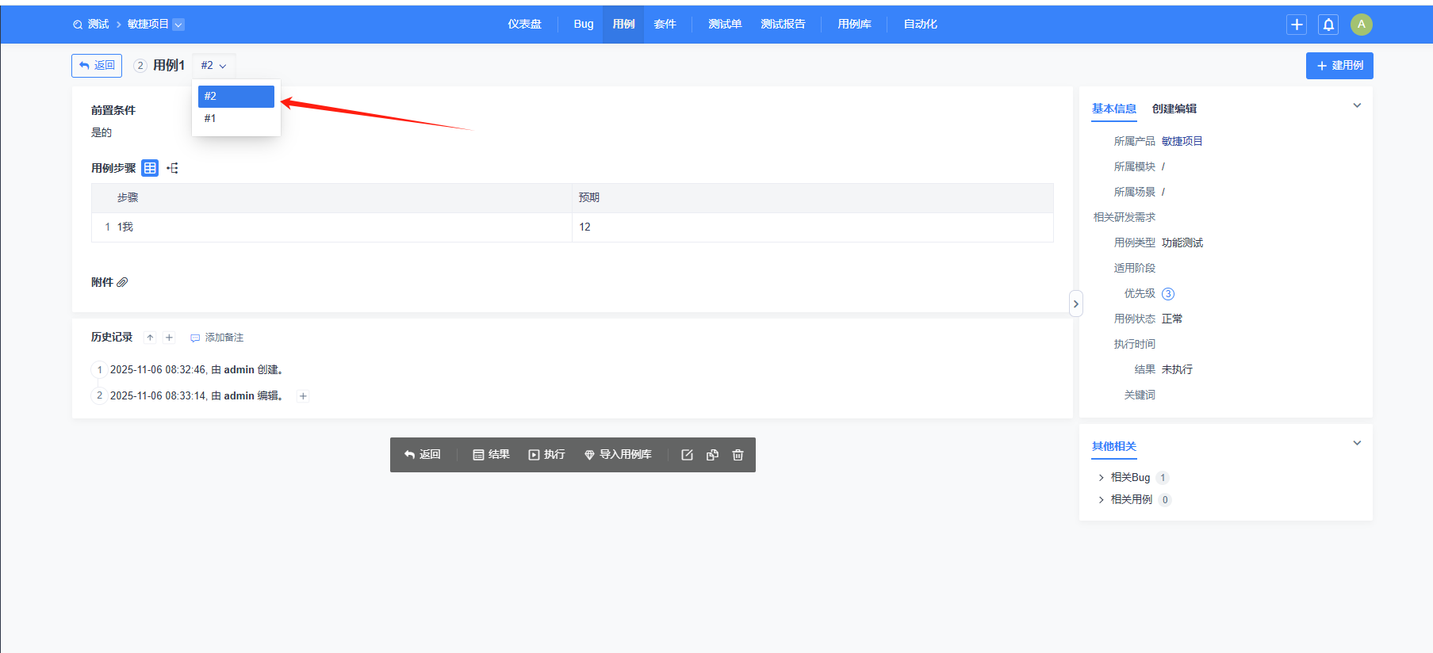Image resolution: width=1433 pixels, height=653 pixels.
Task: Open the 套件 tab
Action: coord(665,25)
